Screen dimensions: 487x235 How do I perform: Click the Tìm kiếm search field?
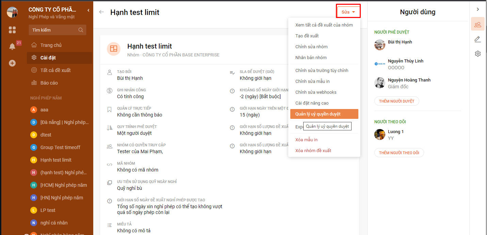[58, 30]
